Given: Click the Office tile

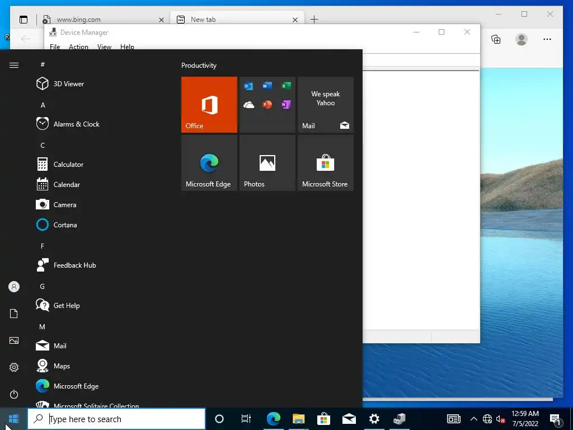Looking at the screenshot, I should [x=209, y=105].
